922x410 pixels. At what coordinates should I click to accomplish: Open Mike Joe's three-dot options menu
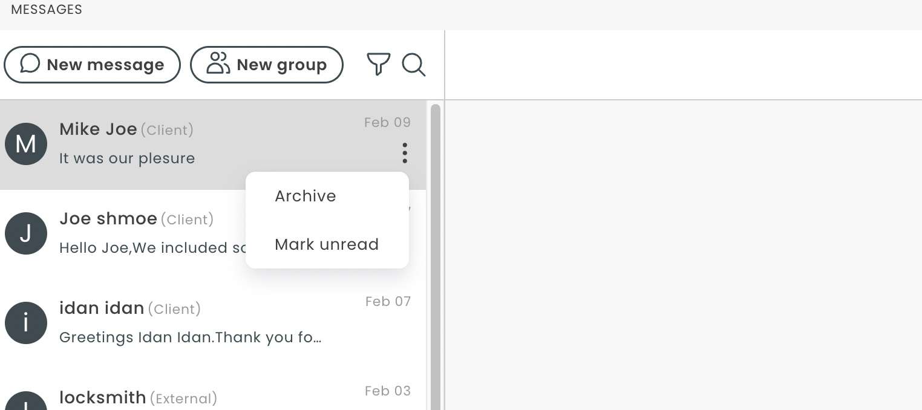pos(405,153)
